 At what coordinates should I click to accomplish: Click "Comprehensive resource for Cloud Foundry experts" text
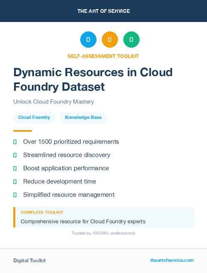pyautogui.click(x=83, y=222)
